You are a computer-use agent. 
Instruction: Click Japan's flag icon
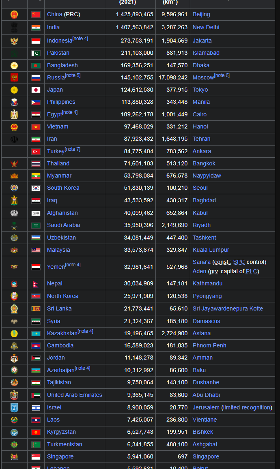coord(36,90)
